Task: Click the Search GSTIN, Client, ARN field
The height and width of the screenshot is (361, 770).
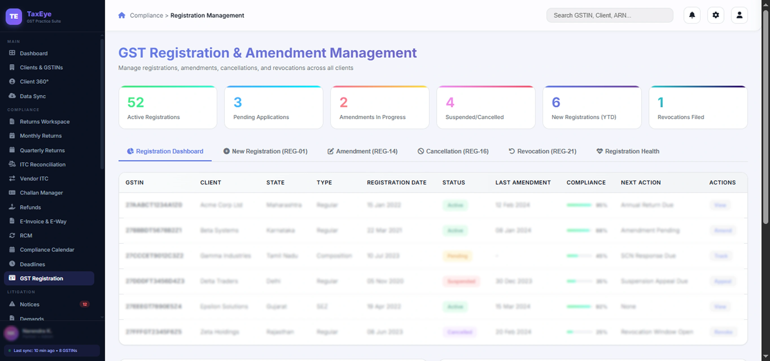Action: click(x=609, y=15)
